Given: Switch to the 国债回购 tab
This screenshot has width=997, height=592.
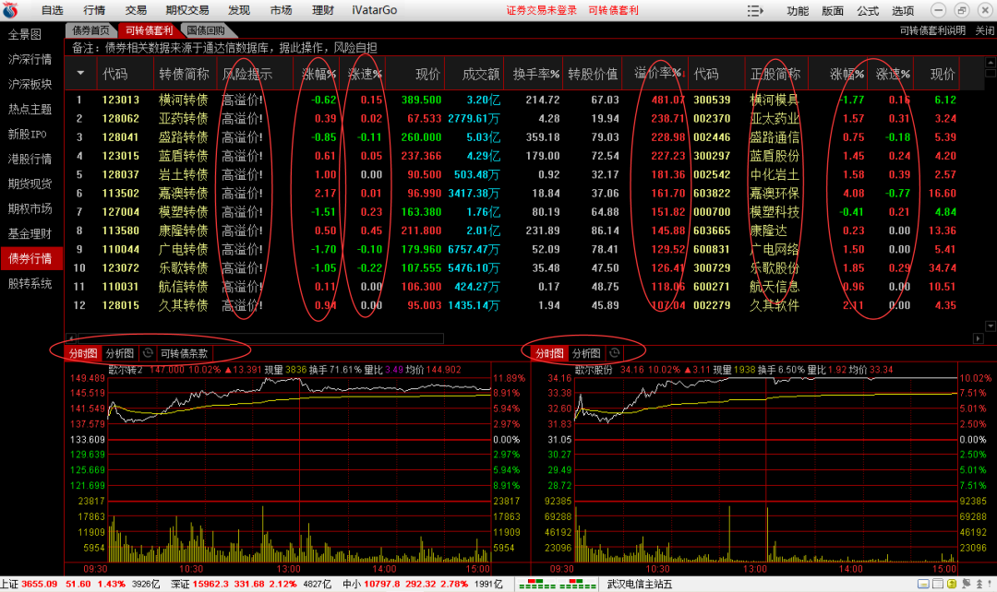Looking at the screenshot, I should (x=206, y=30).
